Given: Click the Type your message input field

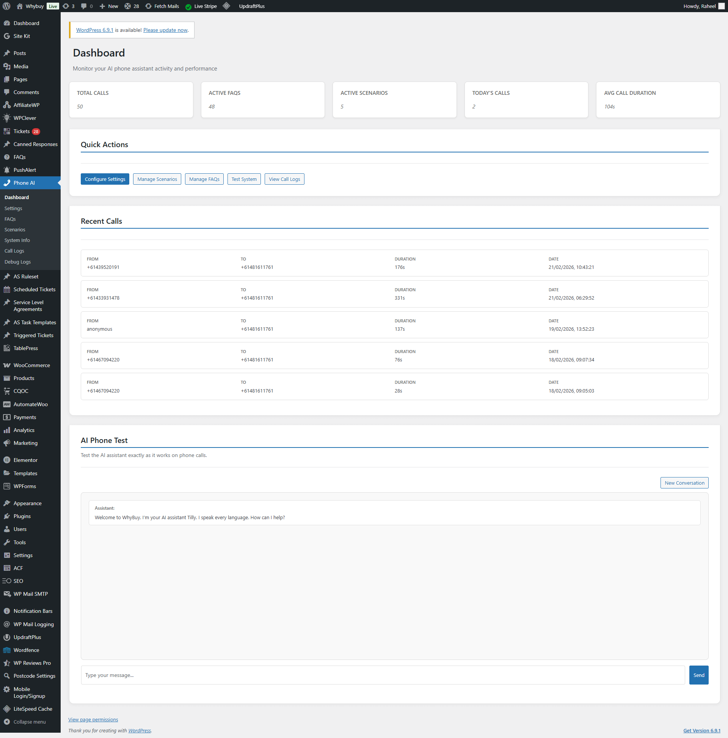Looking at the screenshot, I should point(382,675).
